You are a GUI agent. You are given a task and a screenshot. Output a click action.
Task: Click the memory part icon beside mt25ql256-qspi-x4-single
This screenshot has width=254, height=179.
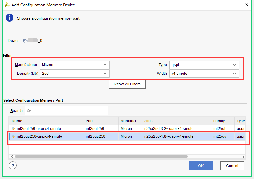(13, 129)
